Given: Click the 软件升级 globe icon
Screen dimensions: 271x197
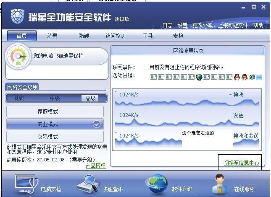Looking at the screenshot, I should [157, 184].
